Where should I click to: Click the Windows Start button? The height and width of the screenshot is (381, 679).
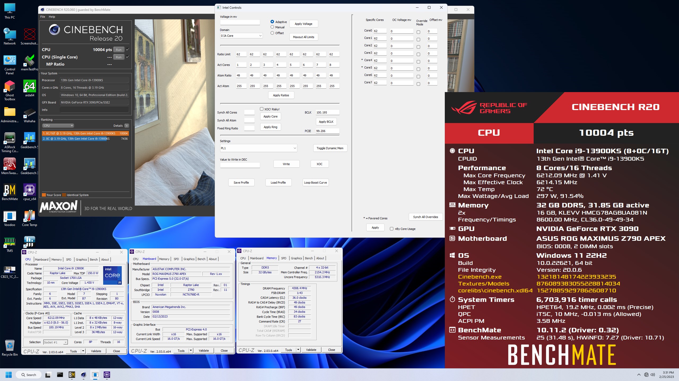pyautogui.click(x=8, y=375)
